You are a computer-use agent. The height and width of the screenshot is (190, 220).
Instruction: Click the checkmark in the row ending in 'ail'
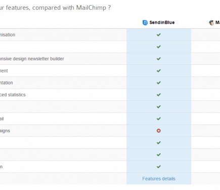click(159, 119)
